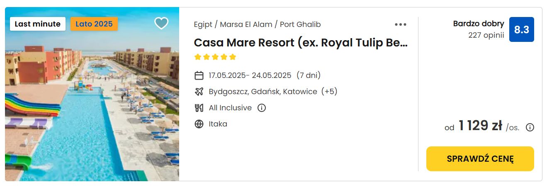Open the price info icon next to /os.
This screenshot has width=547, height=187.
pyautogui.click(x=530, y=127)
